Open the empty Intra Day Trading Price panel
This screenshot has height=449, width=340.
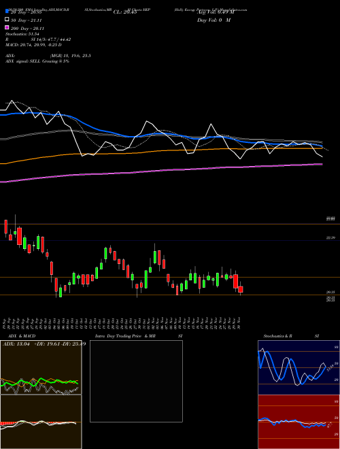click(x=136, y=381)
